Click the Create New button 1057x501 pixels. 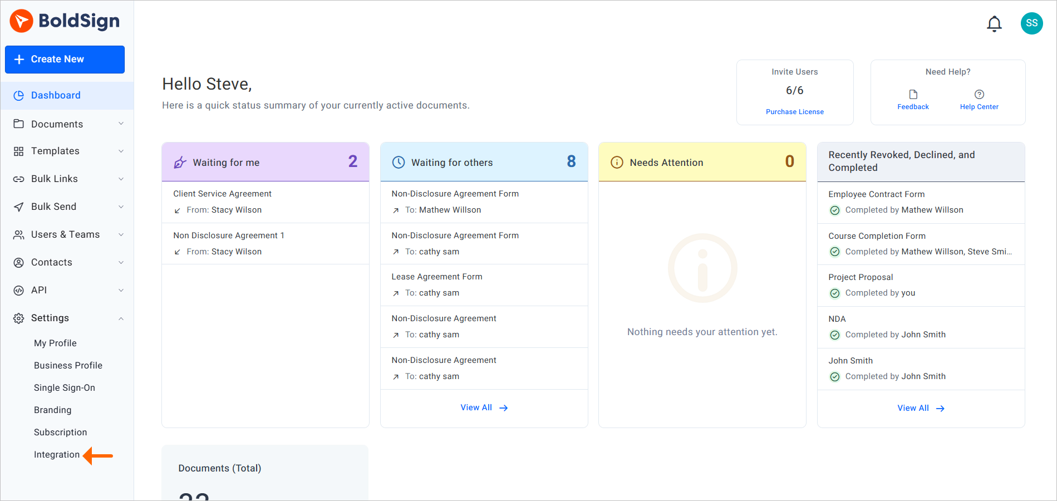pos(65,59)
